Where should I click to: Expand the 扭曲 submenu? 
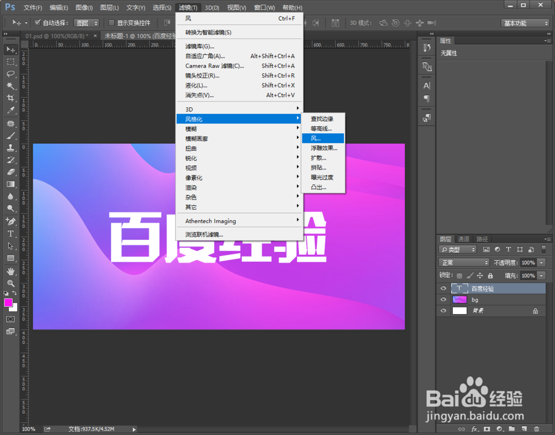239,148
